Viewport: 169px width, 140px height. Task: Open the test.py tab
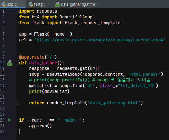tap(40, 4)
